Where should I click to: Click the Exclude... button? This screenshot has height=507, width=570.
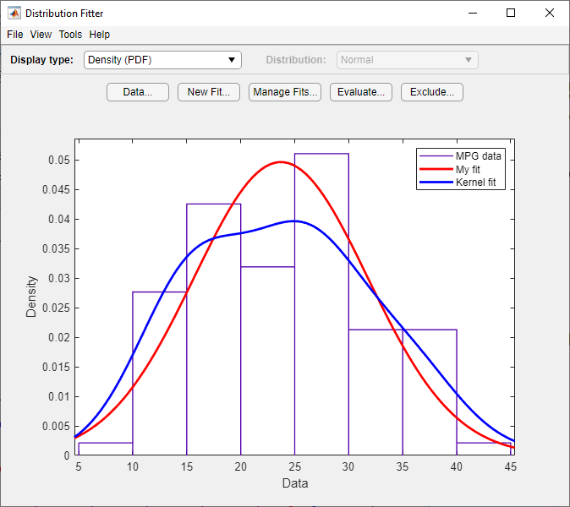[432, 92]
